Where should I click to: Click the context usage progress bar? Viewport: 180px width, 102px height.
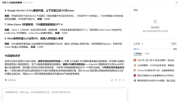(x=152, y=49)
